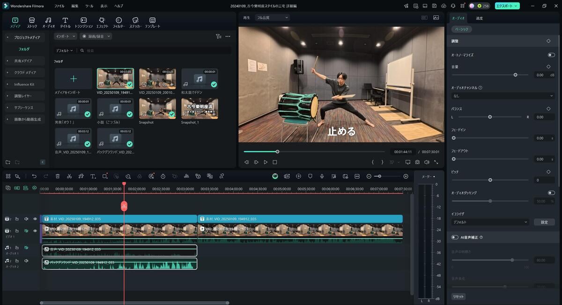Click the zoom-in plus icon on timeline
Viewport: 562px width, 305px height.
tap(406, 176)
